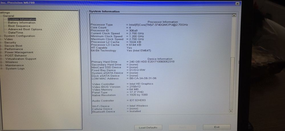
Task: Click the Secondary Hard Drive label
Action: click(106, 65)
